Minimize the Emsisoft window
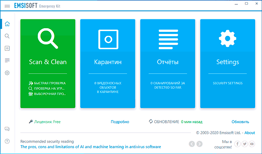Screen dimensions: 262x154 (x=236, y=4)
